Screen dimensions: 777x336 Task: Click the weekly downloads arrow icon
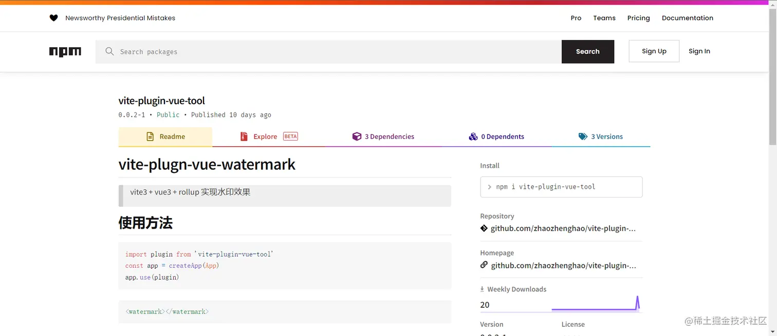482,289
